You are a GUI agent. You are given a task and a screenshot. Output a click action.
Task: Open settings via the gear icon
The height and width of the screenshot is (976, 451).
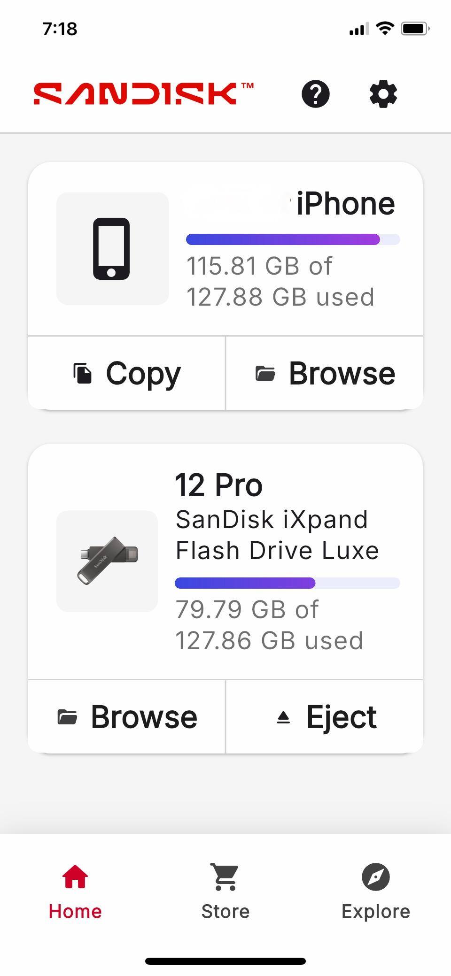(x=383, y=94)
